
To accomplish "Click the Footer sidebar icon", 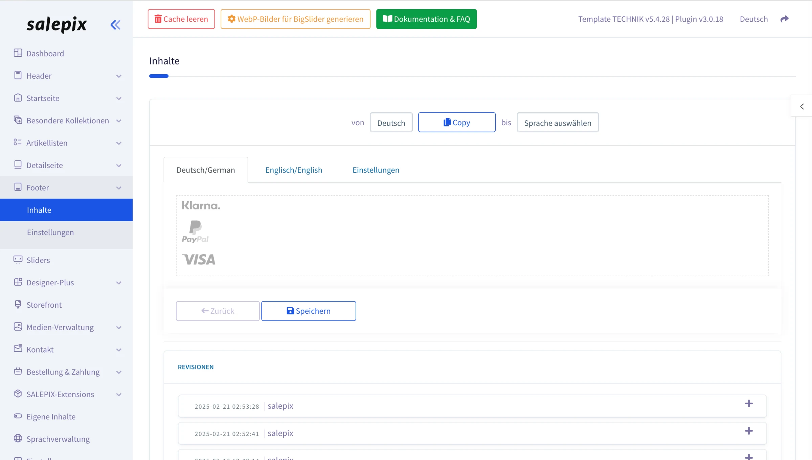I will [x=18, y=187].
